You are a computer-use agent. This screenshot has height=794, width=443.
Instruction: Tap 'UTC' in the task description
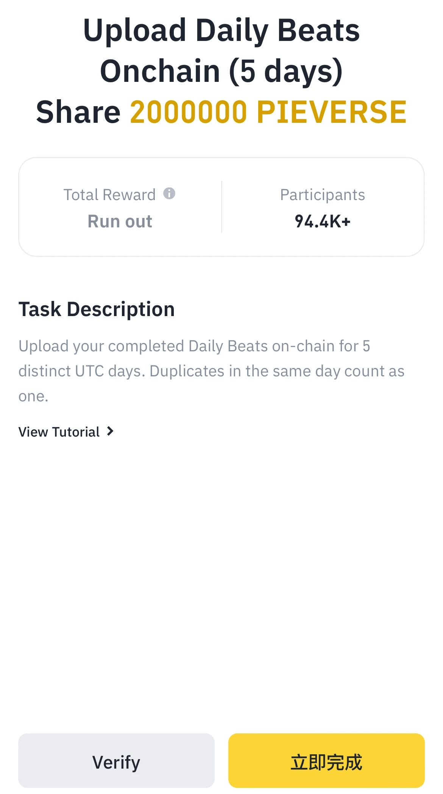(x=89, y=371)
